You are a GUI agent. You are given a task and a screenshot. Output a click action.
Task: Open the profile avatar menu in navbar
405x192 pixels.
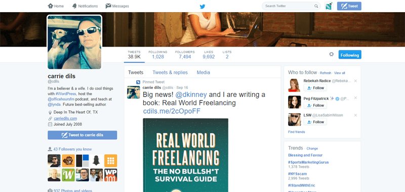329,6
